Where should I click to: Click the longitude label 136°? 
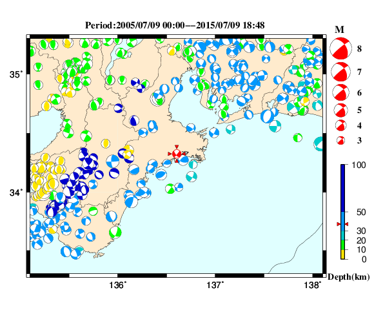point(118,285)
